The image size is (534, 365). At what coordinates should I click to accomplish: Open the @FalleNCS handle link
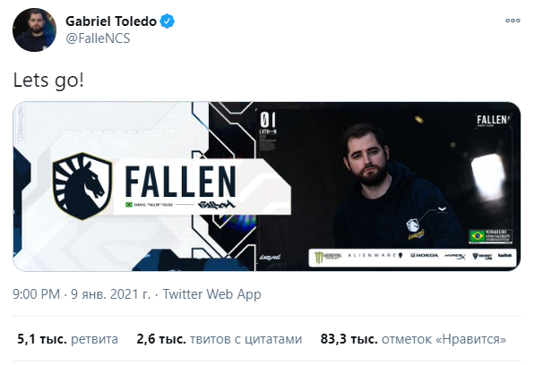click(x=98, y=38)
